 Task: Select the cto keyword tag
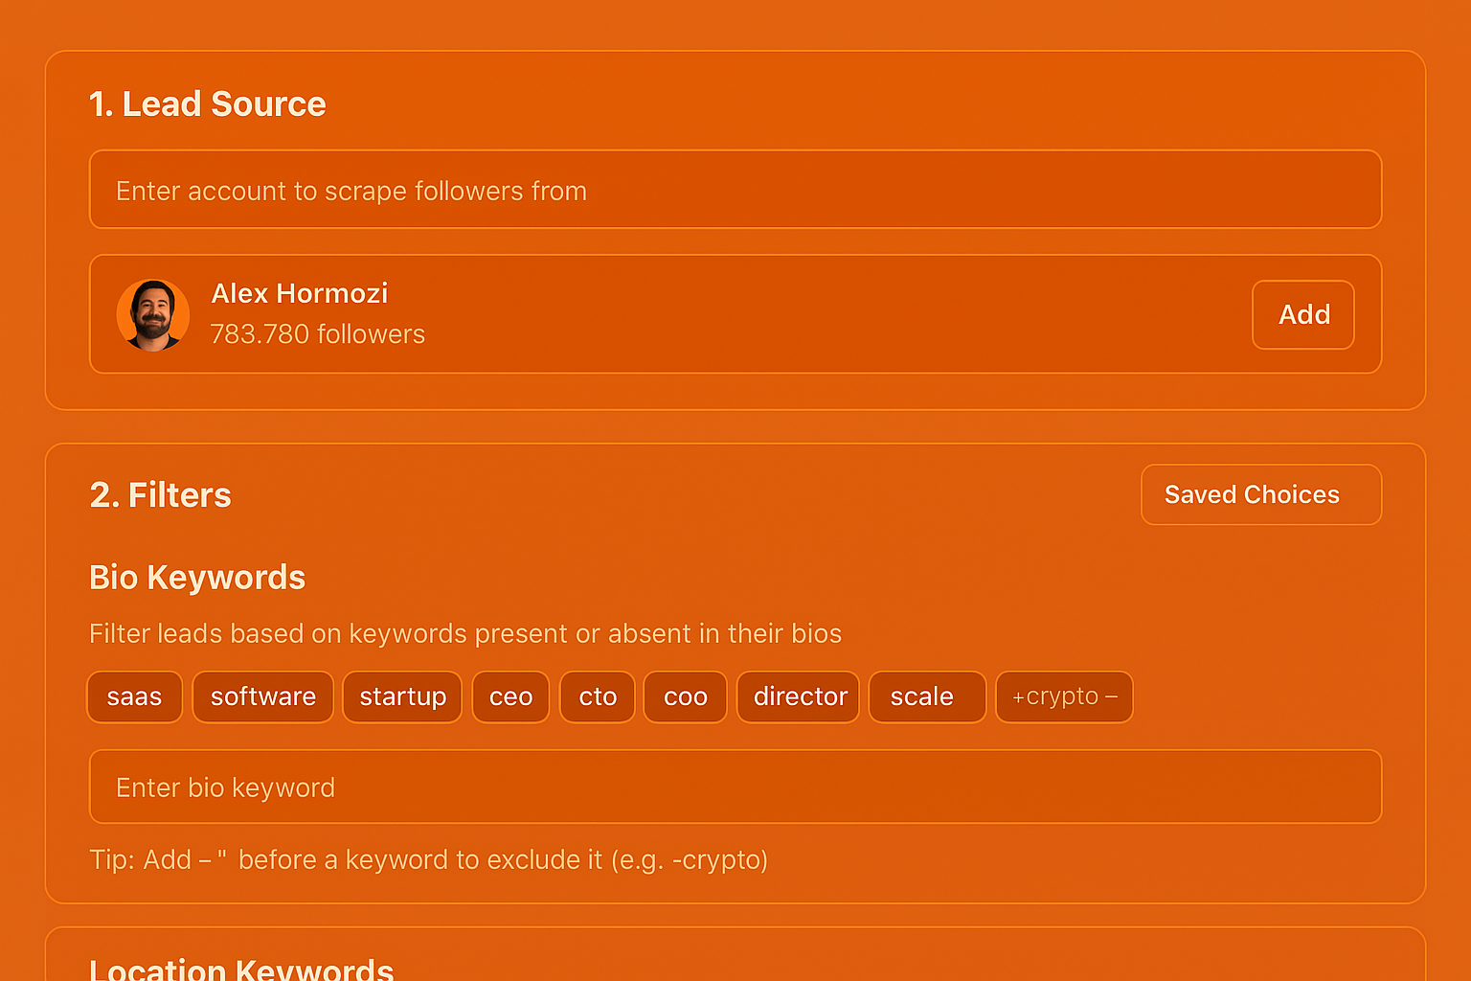(598, 696)
